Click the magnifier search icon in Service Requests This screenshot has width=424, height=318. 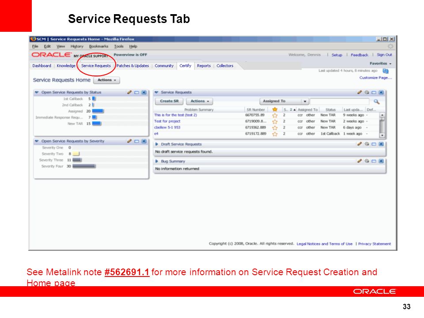376,102
